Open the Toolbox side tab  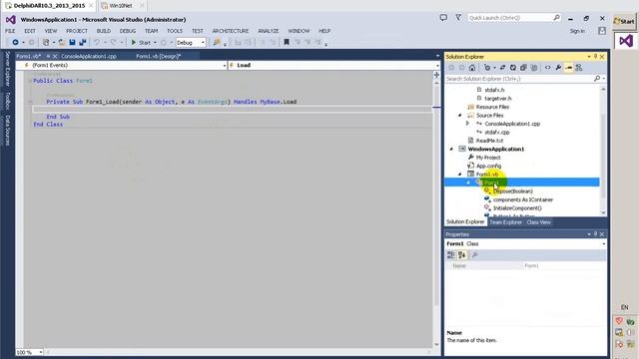coord(7,100)
